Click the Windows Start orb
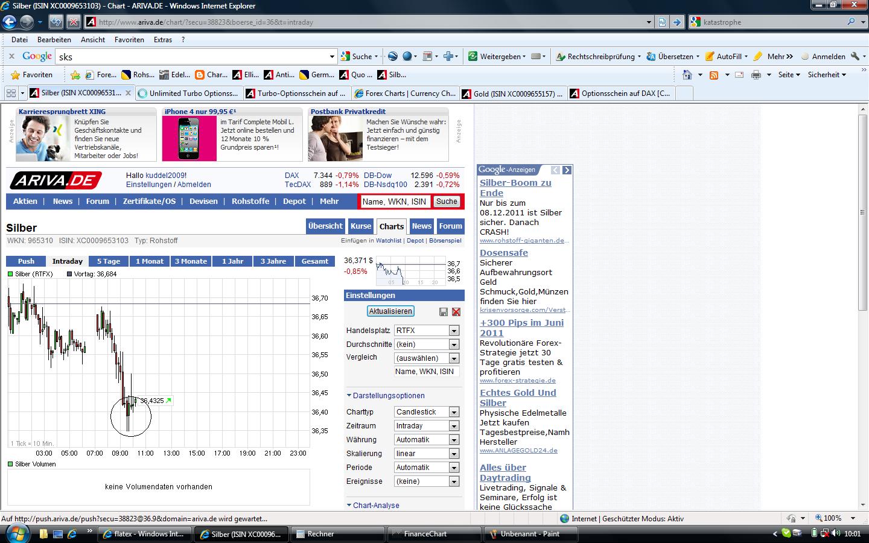This screenshot has height=543, width=869. (16, 534)
